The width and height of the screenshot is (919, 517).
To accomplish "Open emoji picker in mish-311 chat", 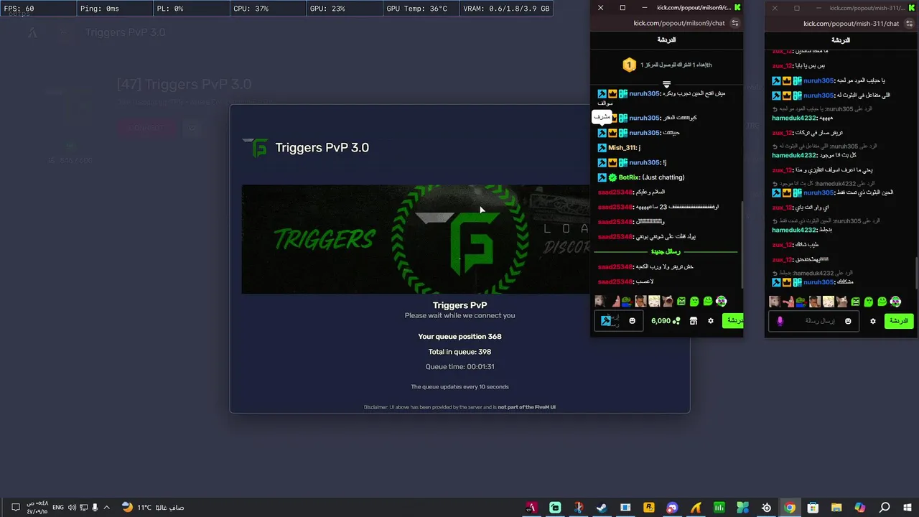I will [848, 321].
